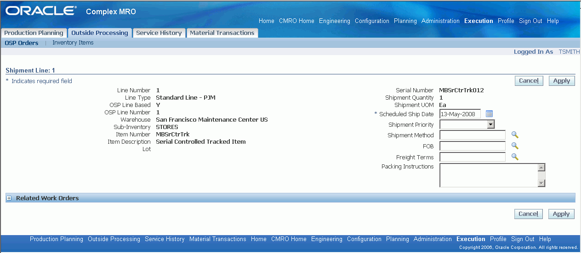The width and height of the screenshot is (581, 253).
Task: Click the Shipment UOM value Ea
Action: pyautogui.click(x=443, y=105)
